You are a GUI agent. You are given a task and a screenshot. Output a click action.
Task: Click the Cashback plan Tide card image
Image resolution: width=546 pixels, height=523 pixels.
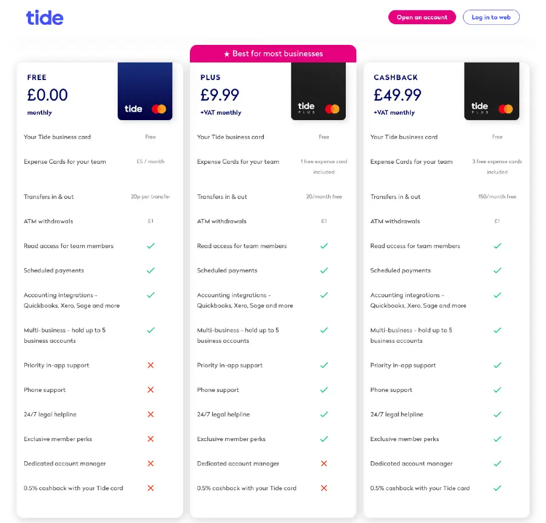(491, 91)
